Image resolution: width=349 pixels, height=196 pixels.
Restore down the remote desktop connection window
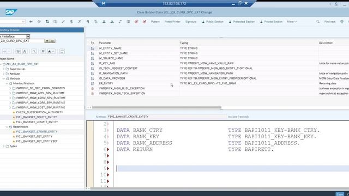coord(239,3)
